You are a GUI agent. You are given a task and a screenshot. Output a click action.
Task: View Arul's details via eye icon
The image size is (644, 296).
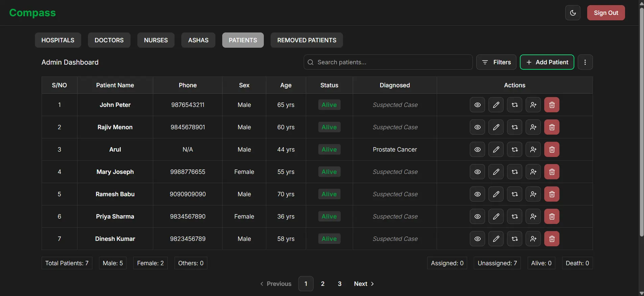pos(477,150)
